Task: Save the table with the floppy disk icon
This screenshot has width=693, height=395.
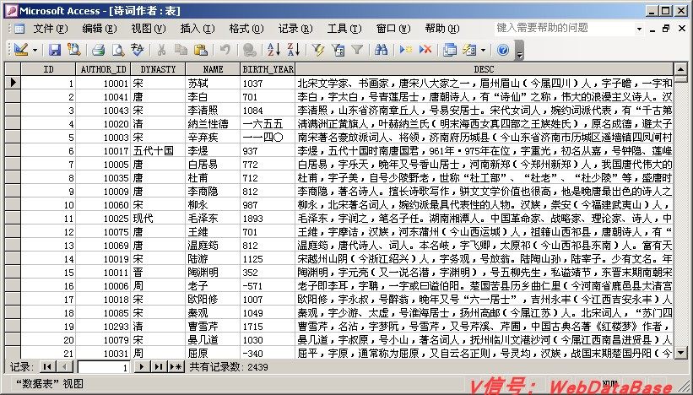Action: 54,50
